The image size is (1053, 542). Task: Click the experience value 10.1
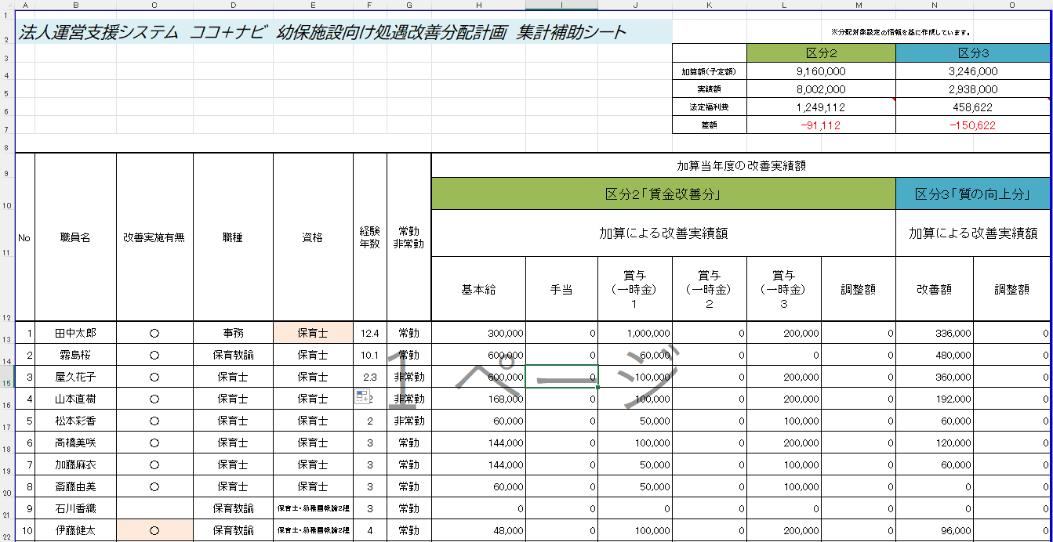[369, 355]
